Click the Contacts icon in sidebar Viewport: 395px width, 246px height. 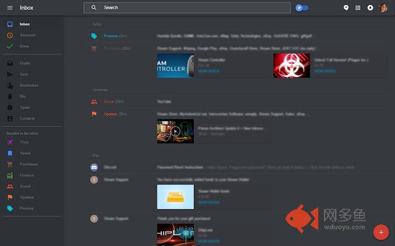[x=10, y=119]
